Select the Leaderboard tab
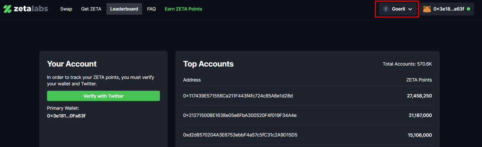Screen dimensions: 482x147 (x=124, y=9)
